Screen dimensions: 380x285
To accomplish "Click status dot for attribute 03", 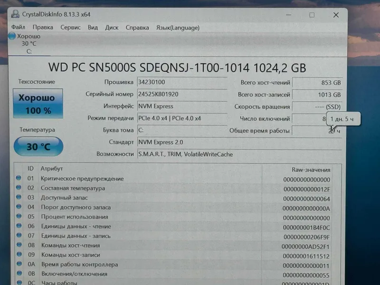I will (x=19, y=197).
